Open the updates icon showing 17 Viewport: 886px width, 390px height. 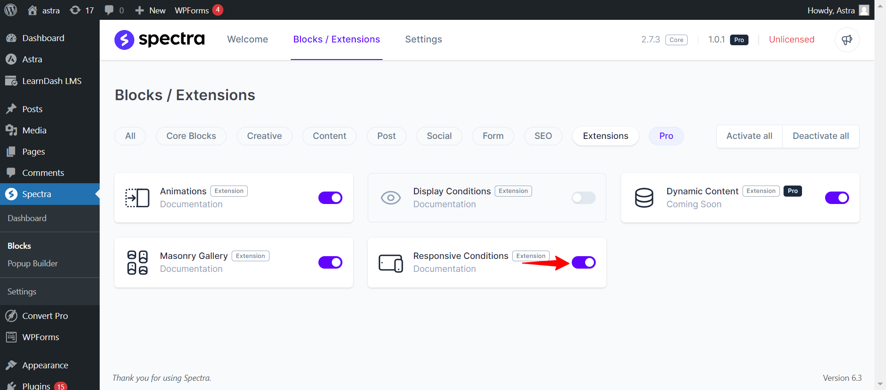click(x=82, y=10)
